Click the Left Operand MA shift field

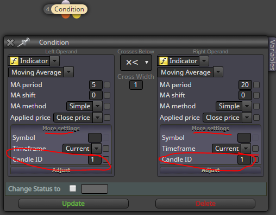(96, 95)
